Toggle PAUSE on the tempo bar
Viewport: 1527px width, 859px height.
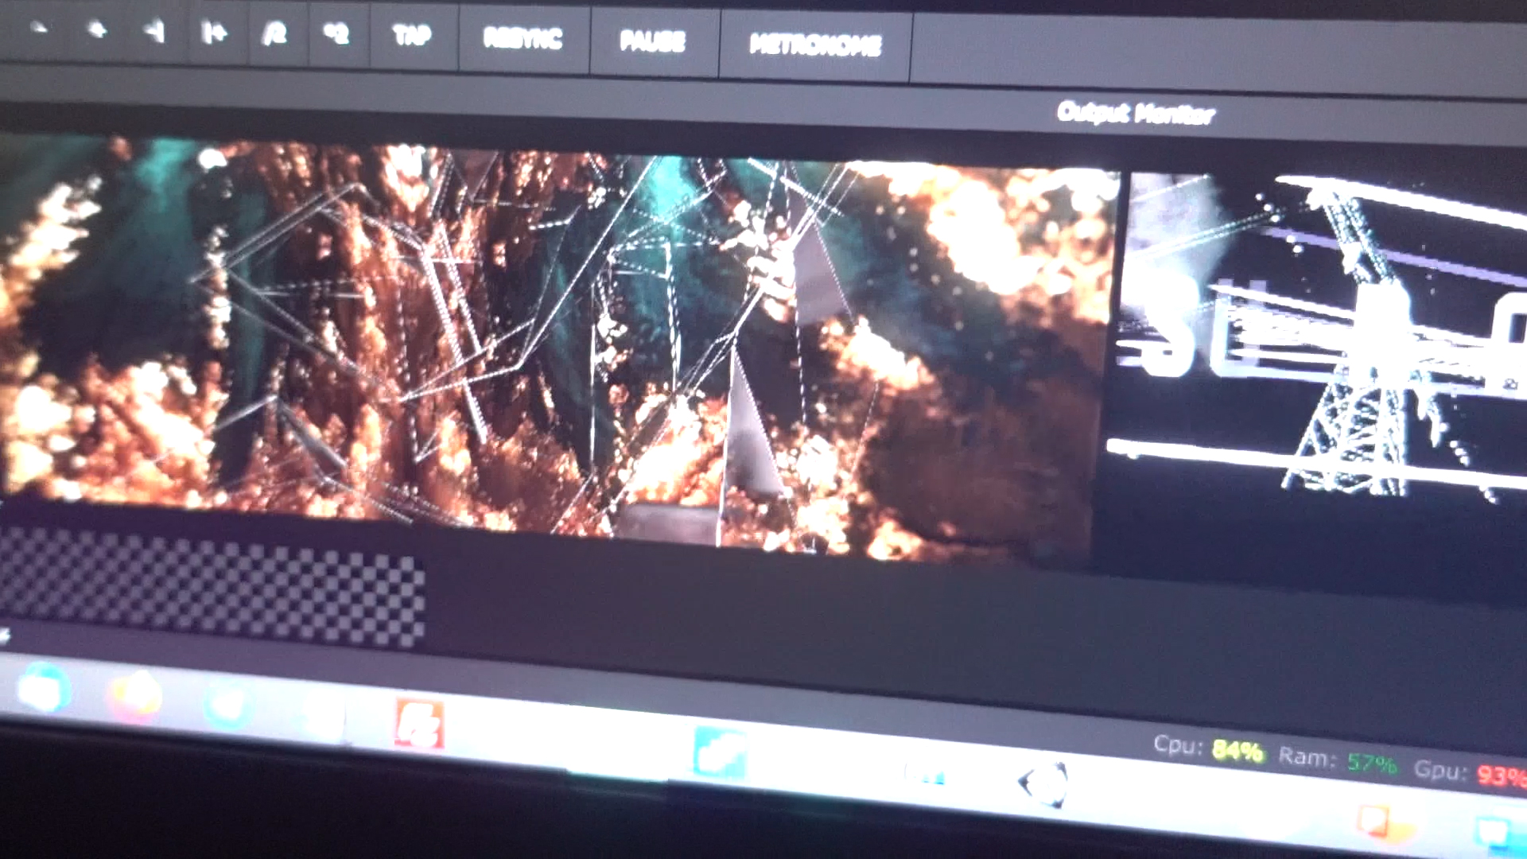(x=652, y=41)
